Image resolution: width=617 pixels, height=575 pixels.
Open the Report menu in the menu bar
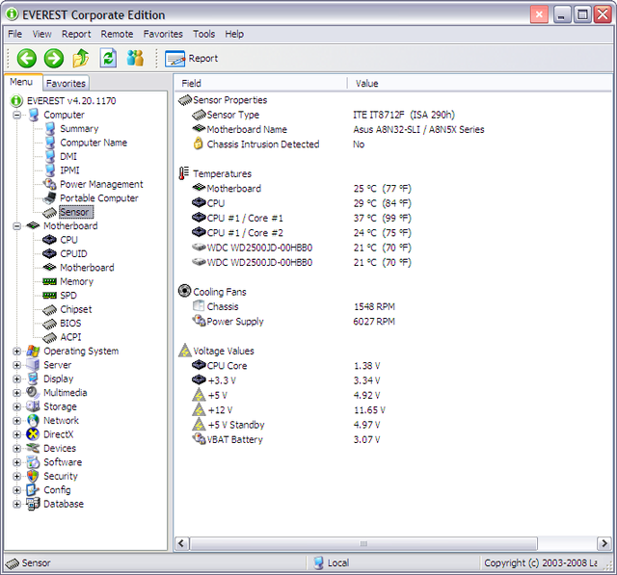click(x=76, y=35)
